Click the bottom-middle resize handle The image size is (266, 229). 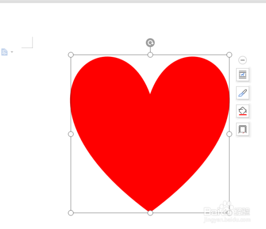150,213
